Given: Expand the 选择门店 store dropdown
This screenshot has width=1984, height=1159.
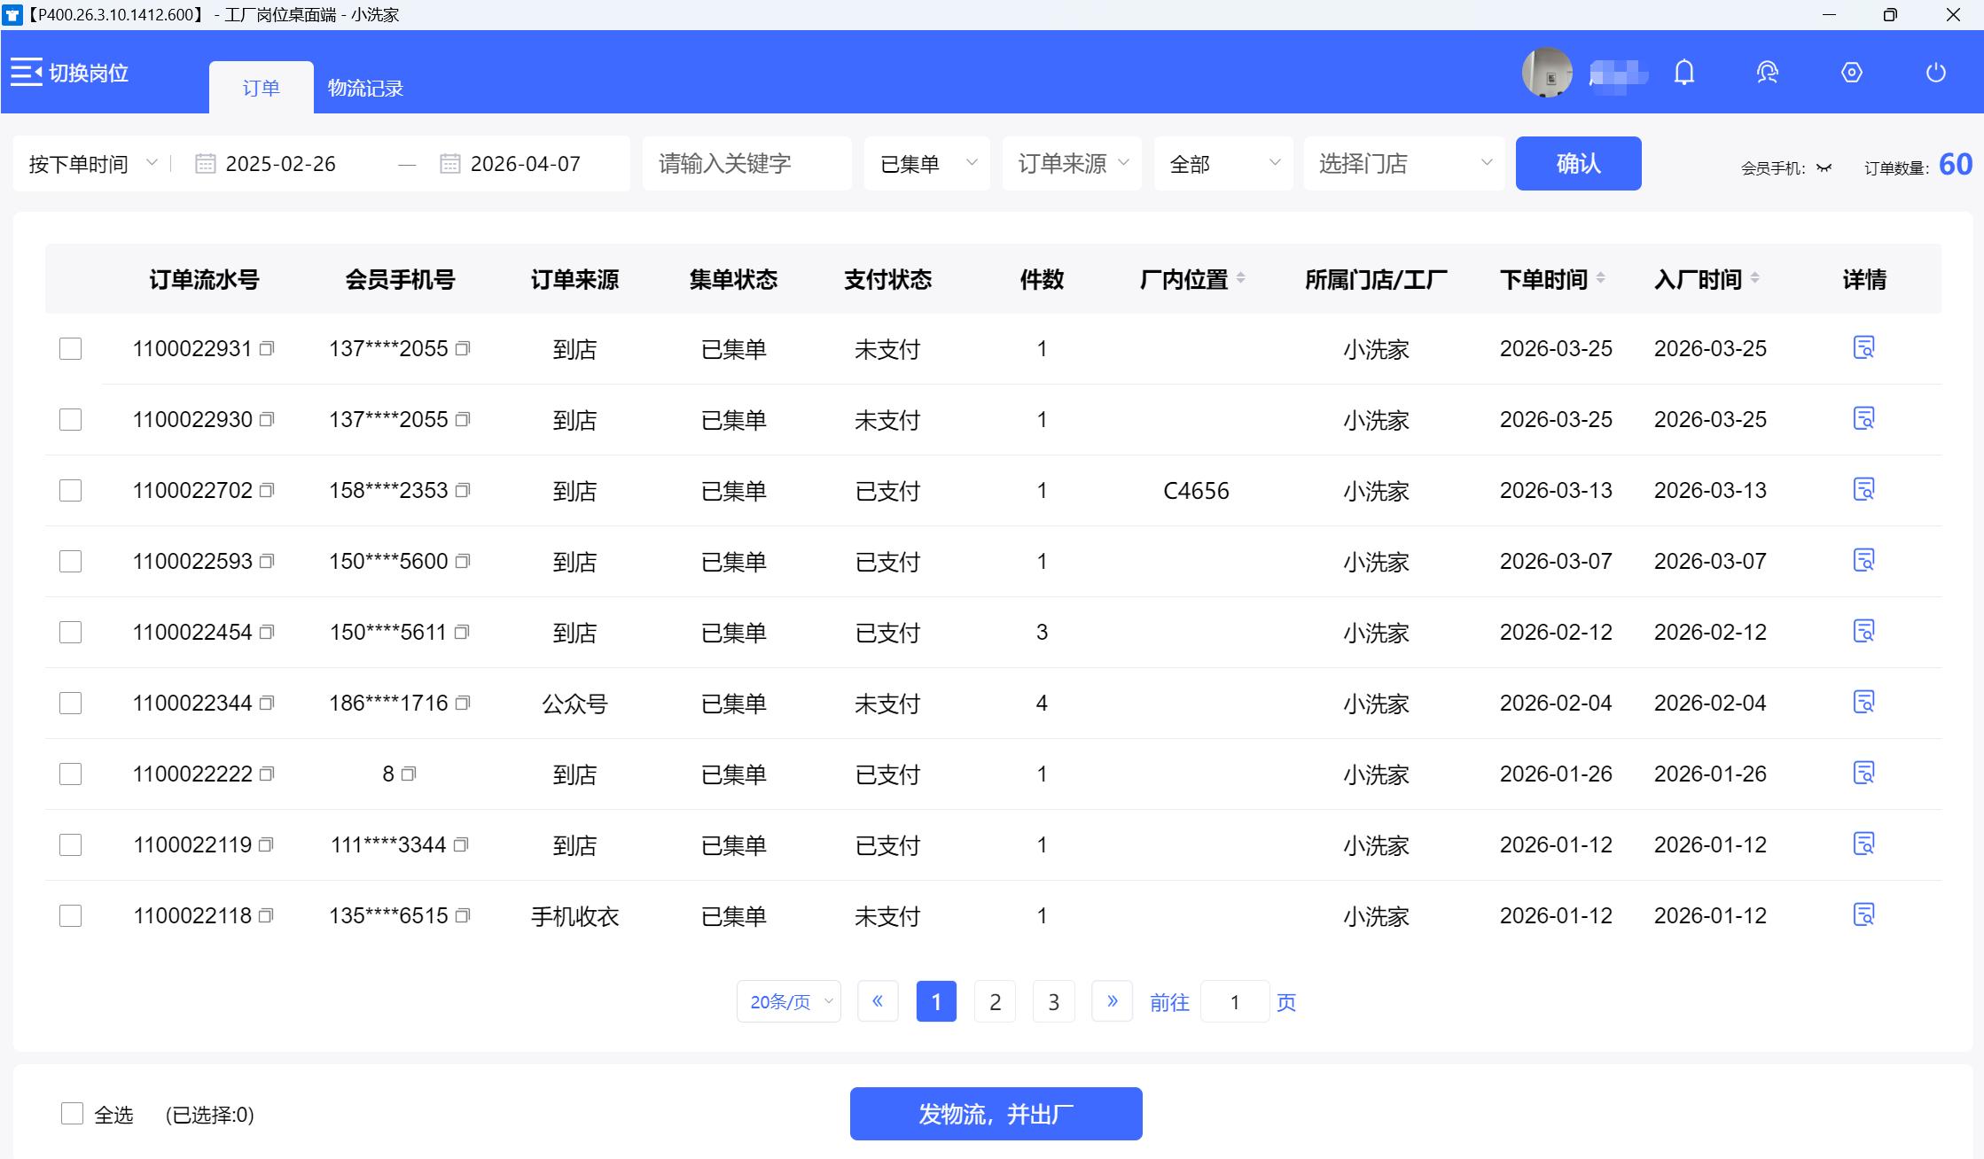Looking at the screenshot, I should [x=1404, y=163].
